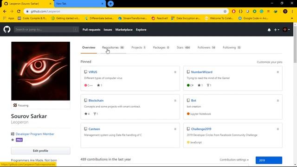Image resolution: width=297 pixels, height=167 pixels.
Task: Select the Projects profile tab
Action: pos(138,47)
